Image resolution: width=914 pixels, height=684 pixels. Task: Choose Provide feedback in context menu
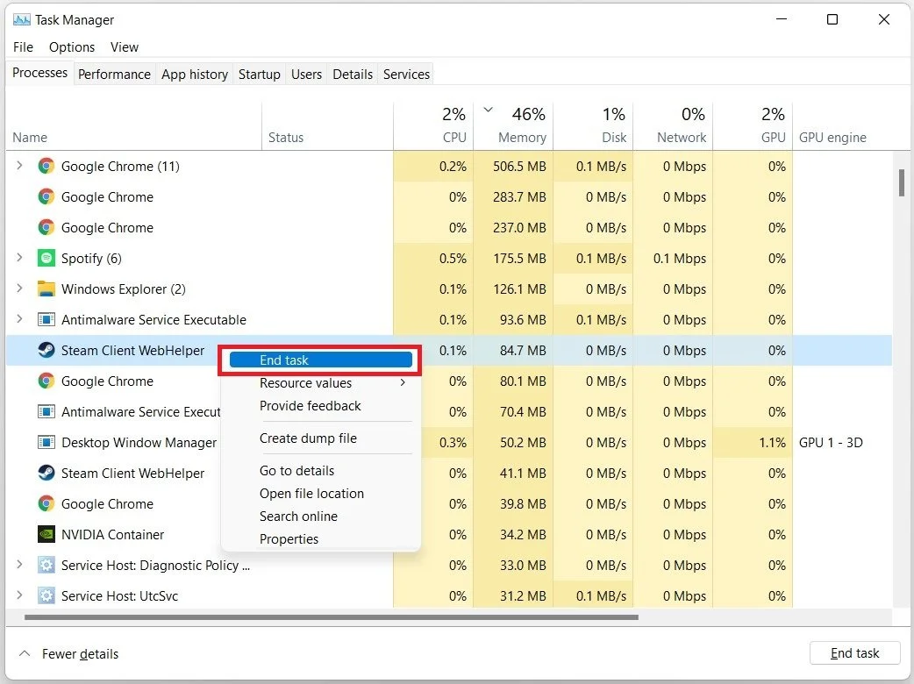click(320, 405)
